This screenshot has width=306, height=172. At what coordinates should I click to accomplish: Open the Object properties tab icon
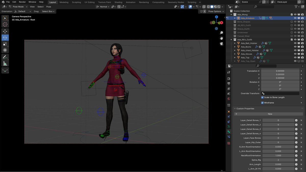click(229, 112)
